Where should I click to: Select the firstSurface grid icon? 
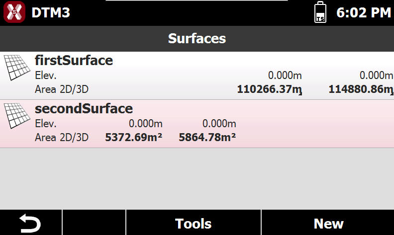pos(17,67)
